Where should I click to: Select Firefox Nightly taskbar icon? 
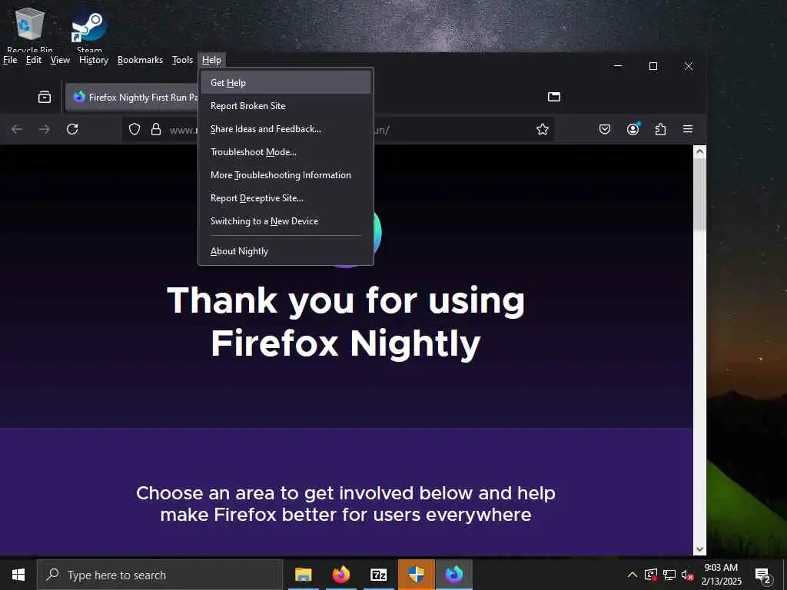[x=453, y=575]
